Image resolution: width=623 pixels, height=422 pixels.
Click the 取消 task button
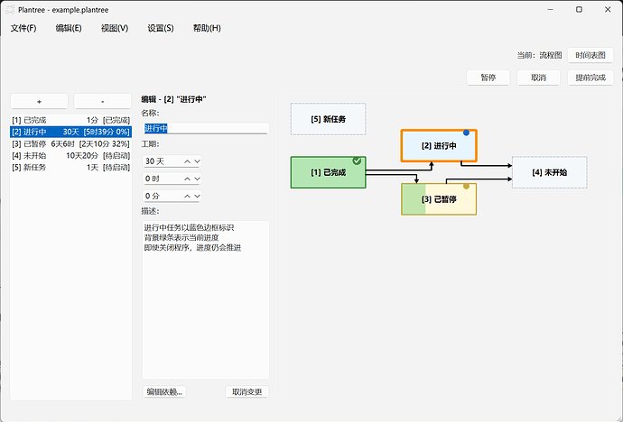point(538,78)
